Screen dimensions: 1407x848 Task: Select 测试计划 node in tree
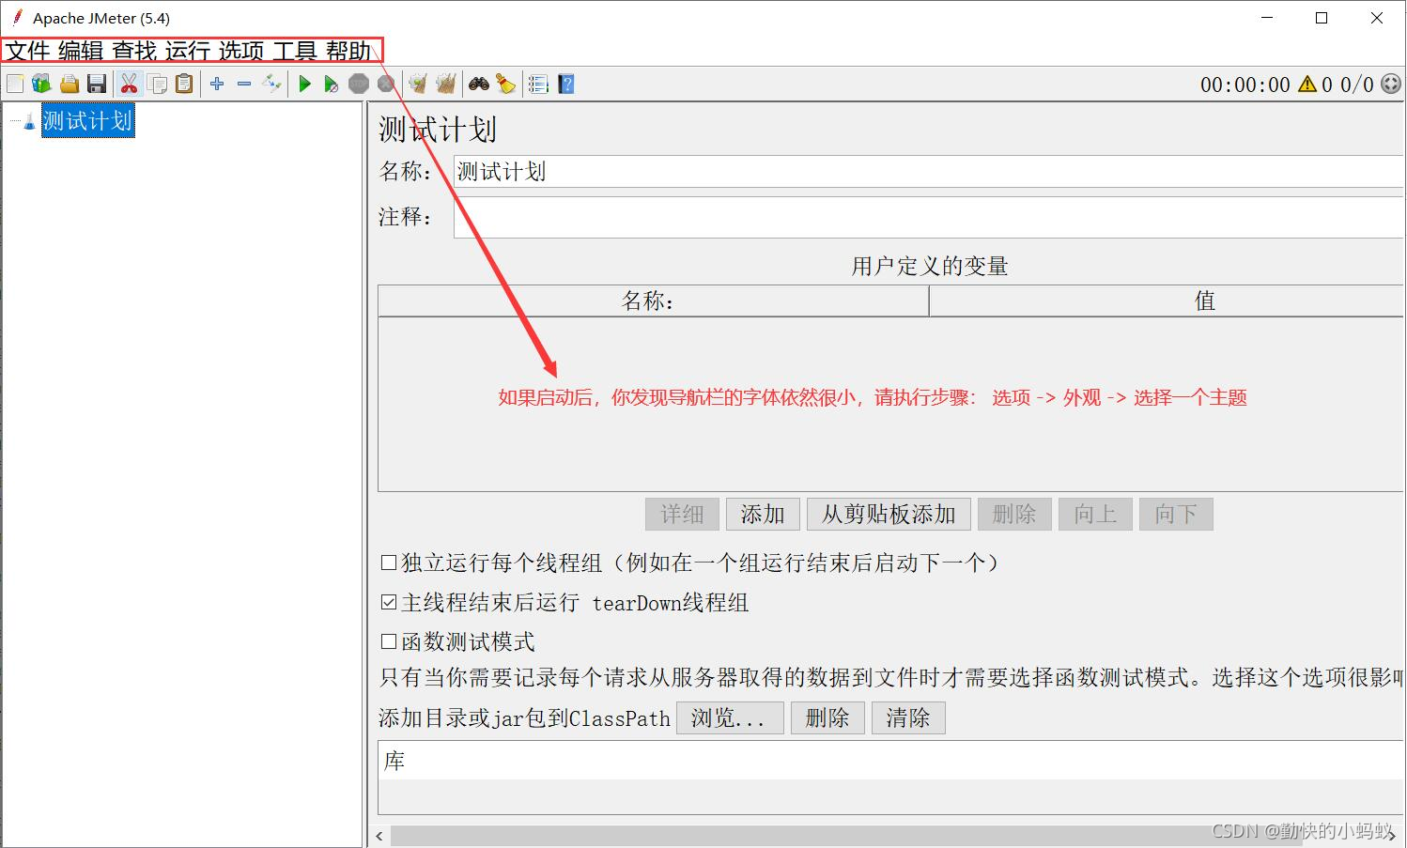[87, 121]
